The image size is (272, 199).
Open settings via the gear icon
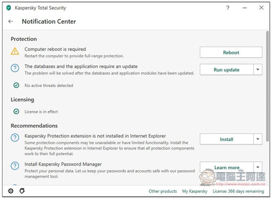point(11,191)
